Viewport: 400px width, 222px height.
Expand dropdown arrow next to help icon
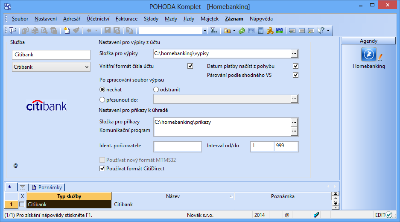click(x=328, y=31)
